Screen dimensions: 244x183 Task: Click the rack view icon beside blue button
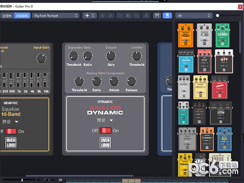157,16
